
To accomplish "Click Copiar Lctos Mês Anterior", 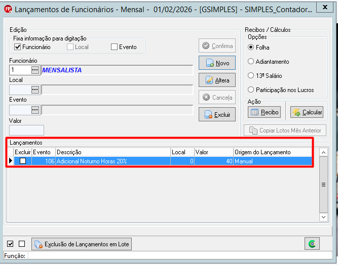I will [285, 130].
